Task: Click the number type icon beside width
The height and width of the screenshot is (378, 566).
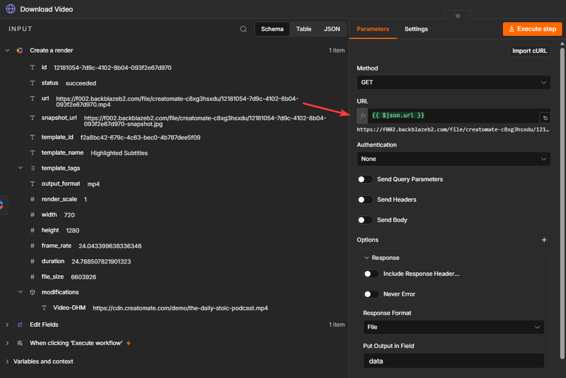Action: click(x=32, y=215)
